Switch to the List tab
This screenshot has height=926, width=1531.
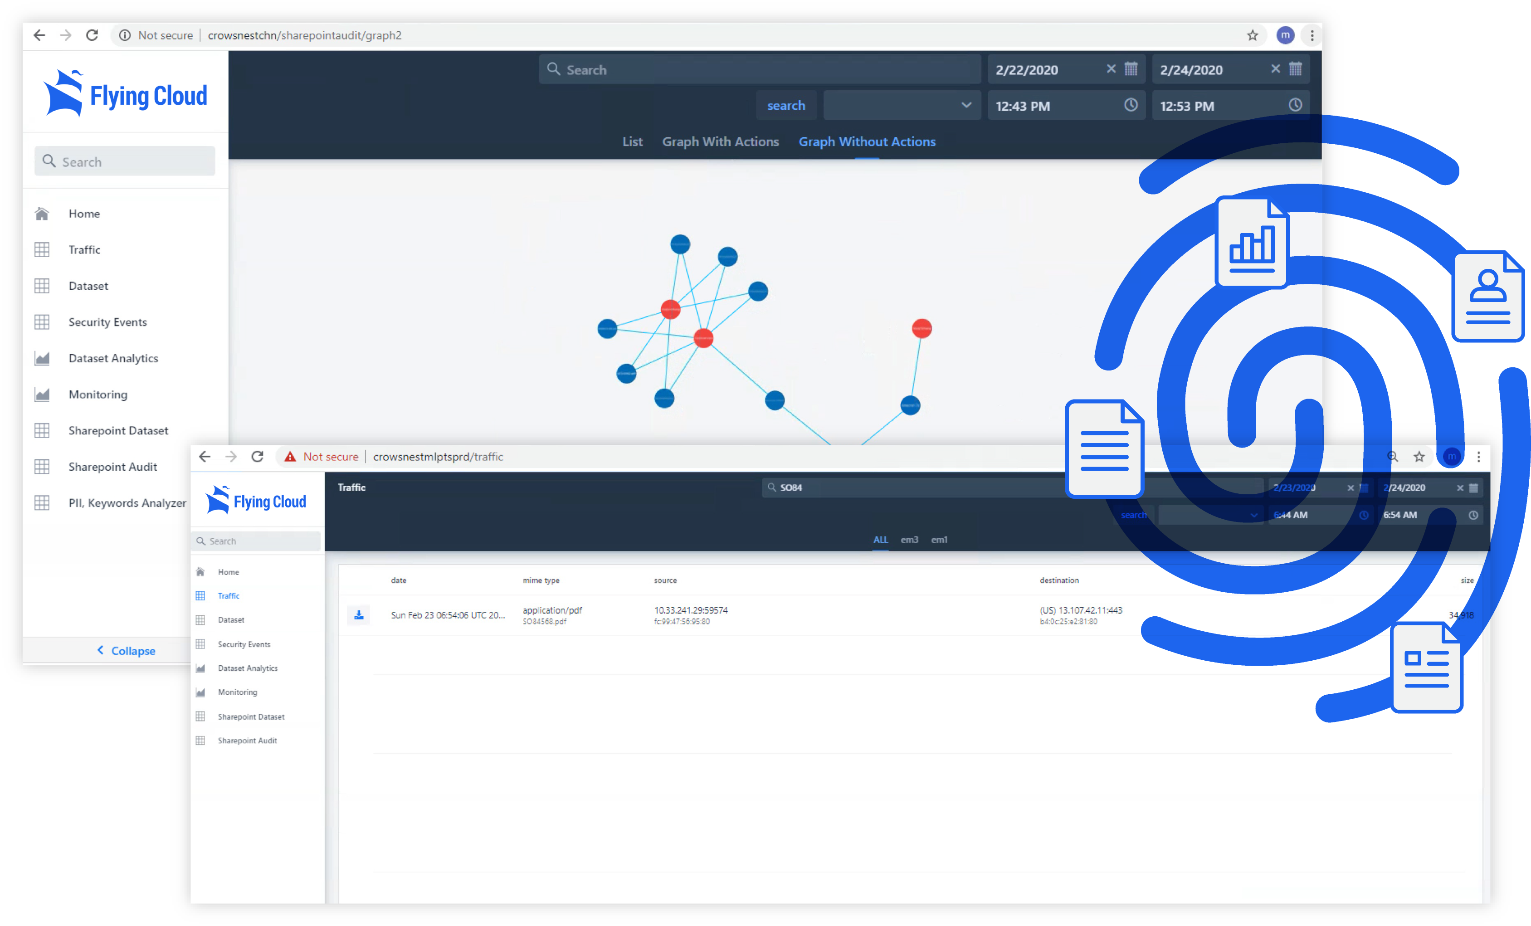632,141
